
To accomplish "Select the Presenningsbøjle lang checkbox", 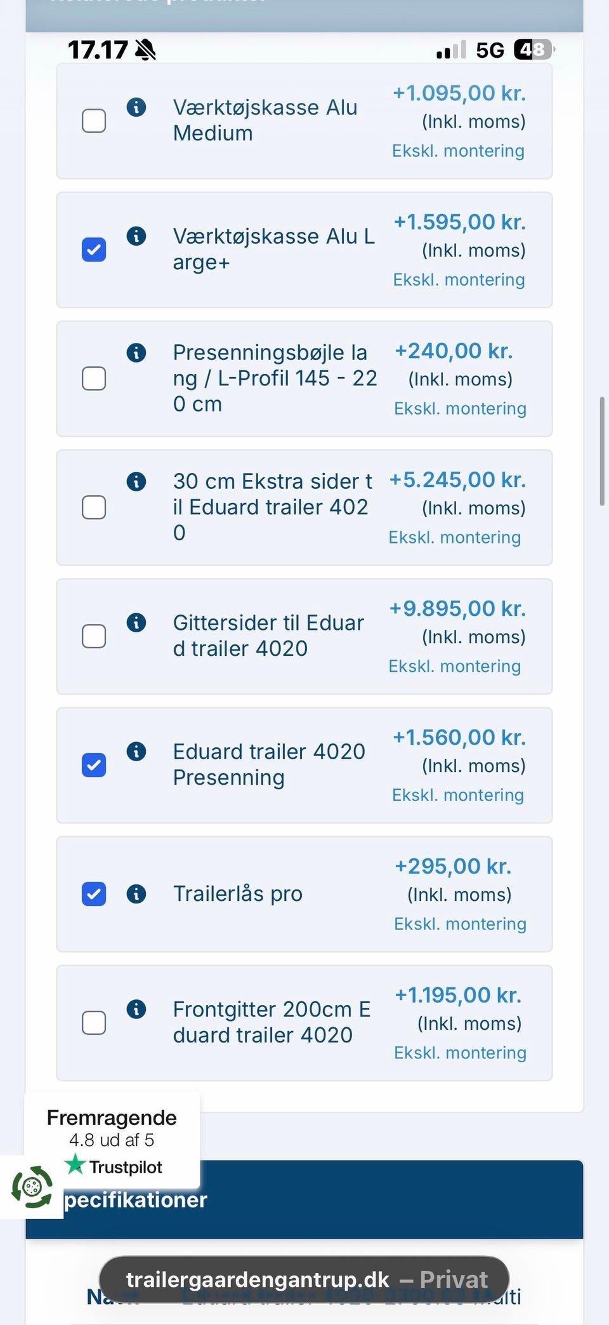I will click(x=94, y=378).
